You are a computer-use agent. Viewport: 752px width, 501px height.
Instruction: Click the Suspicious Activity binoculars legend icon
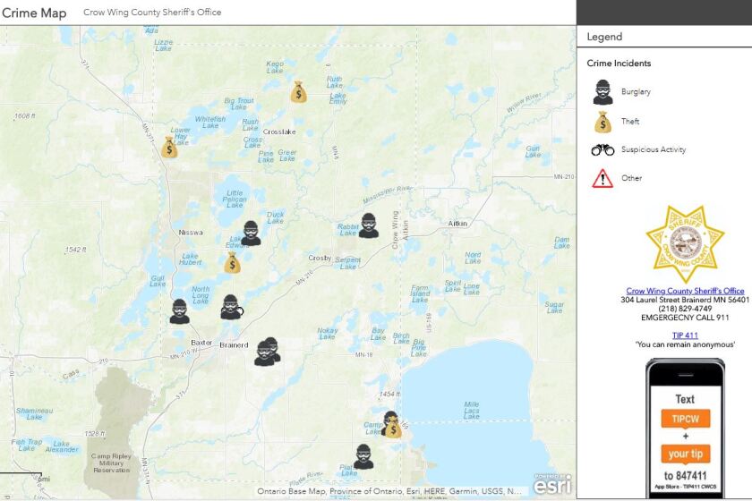pyautogui.click(x=602, y=149)
